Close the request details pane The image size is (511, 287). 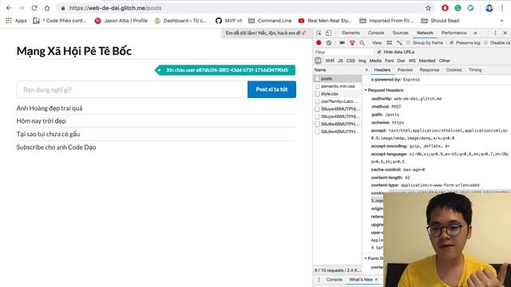pyautogui.click(x=366, y=70)
